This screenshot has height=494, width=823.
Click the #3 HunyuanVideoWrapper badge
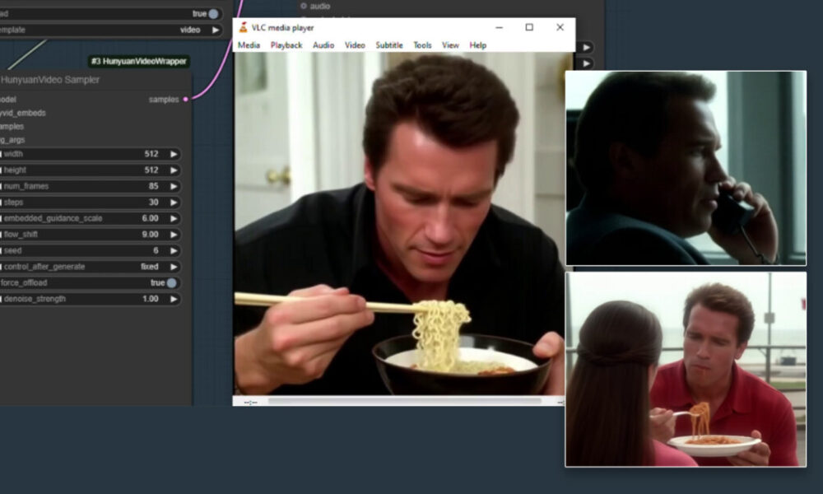coord(139,62)
